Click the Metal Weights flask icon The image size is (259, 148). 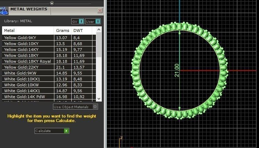pyautogui.click(x=4, y=11)
